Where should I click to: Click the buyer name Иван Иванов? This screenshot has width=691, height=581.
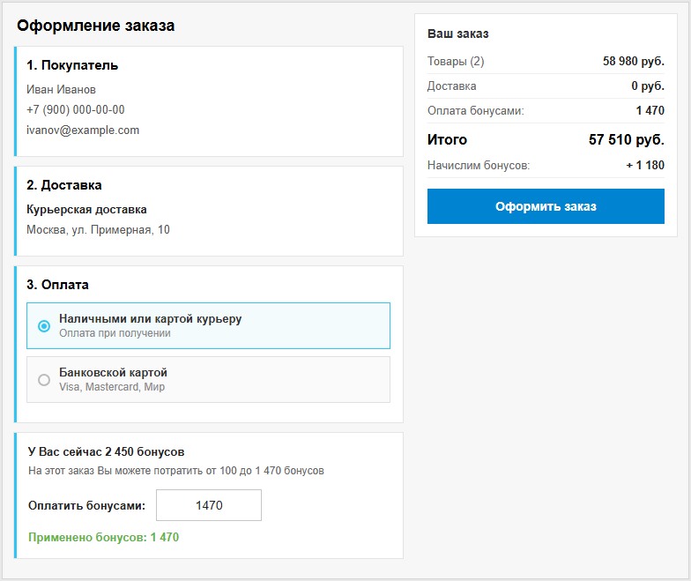click(61, 90)
